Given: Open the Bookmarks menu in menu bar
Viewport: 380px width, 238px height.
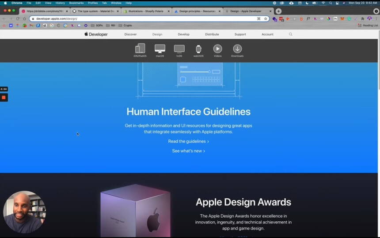Looking at the screenshot, I should (76, 3).
